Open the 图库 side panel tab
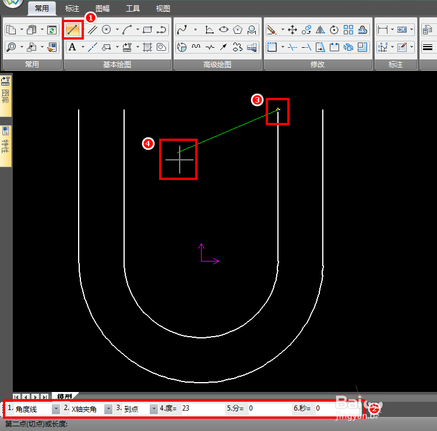 click(x=5, y=95)
